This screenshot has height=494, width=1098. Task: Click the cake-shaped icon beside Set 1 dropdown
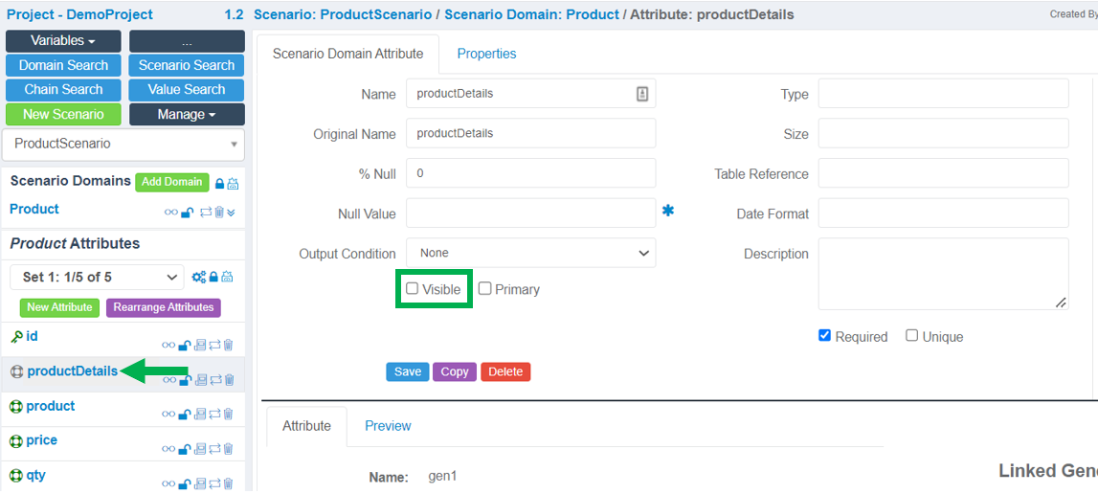228,277
